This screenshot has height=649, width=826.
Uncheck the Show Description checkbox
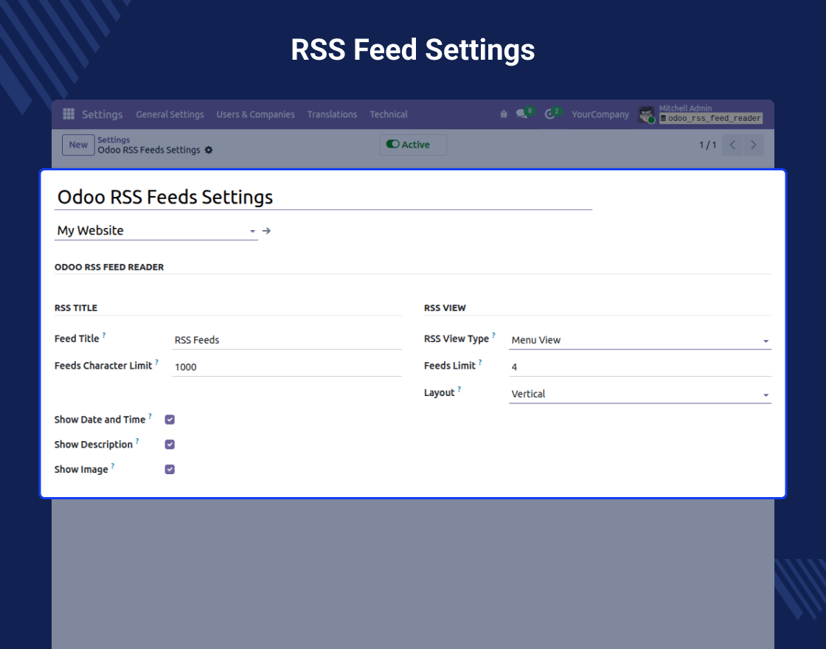point(170,445)
